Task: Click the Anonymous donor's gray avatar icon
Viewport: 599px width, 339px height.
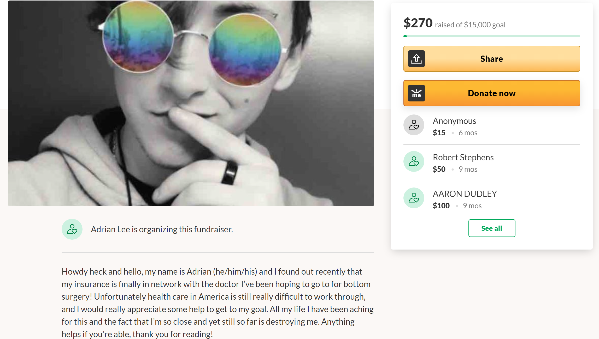Action: click(414, 125)
